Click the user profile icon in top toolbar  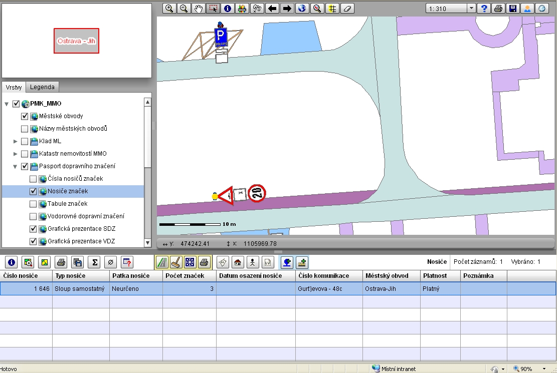[x=527, y=9]
